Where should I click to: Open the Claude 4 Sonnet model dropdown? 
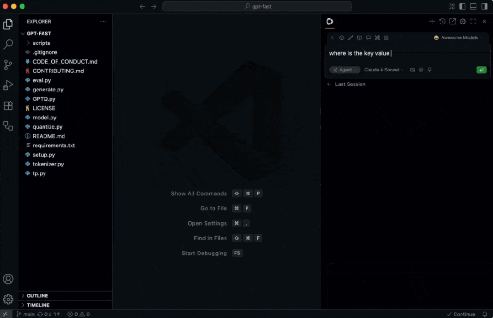[384, 70]
